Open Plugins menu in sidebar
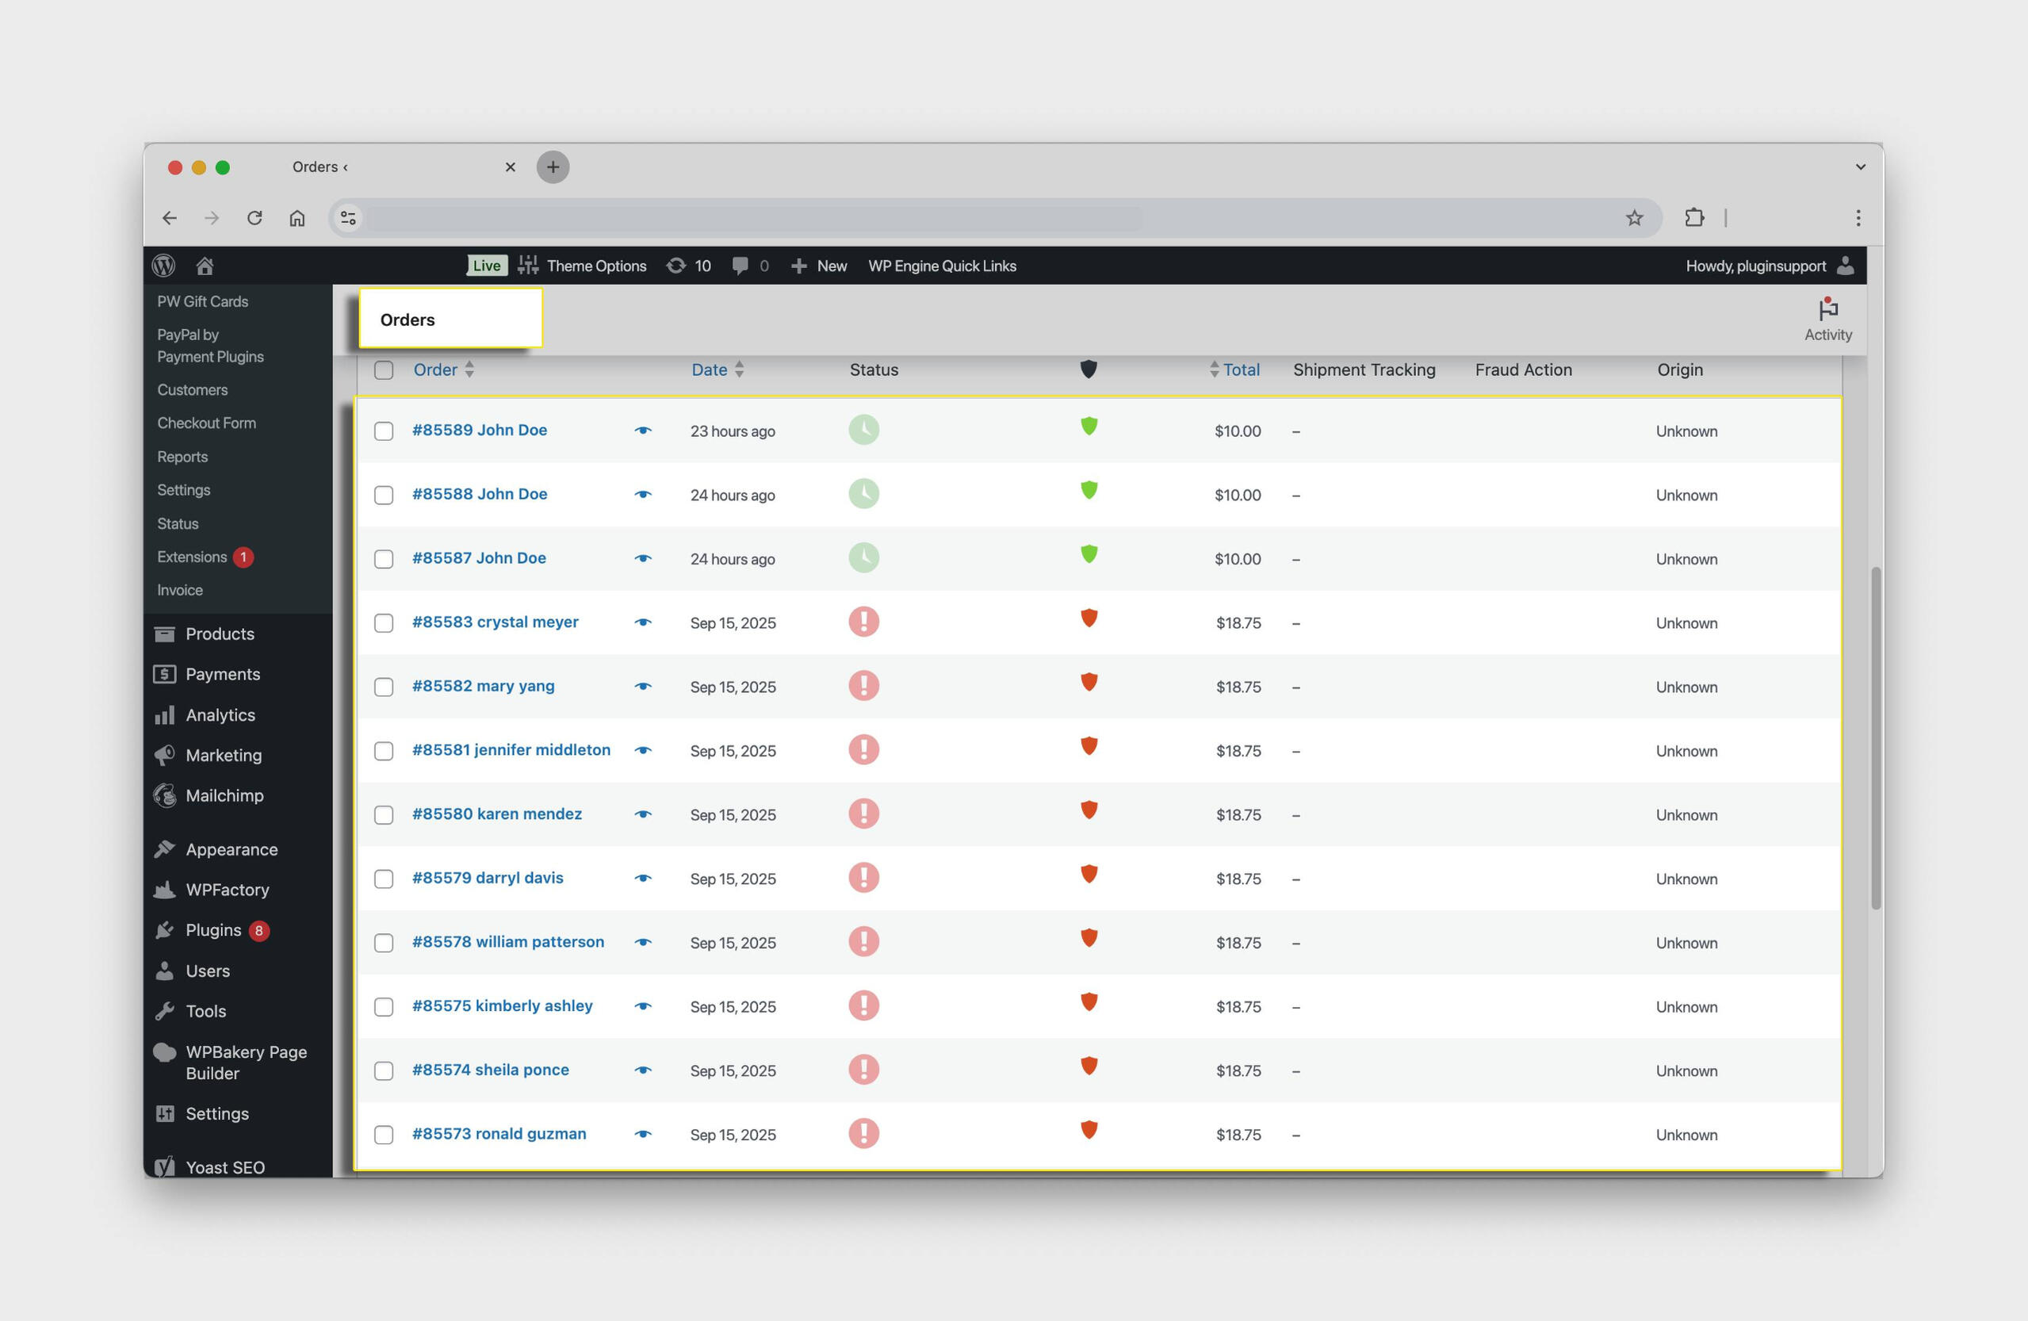 pos(213,930)
